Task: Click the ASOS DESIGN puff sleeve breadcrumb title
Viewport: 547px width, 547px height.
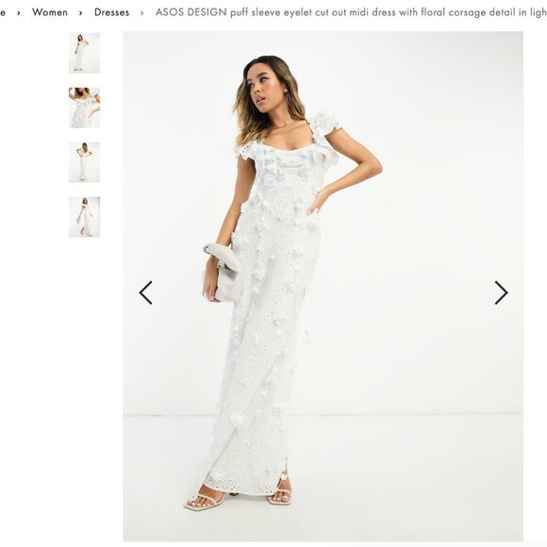Action: point(351,12)
